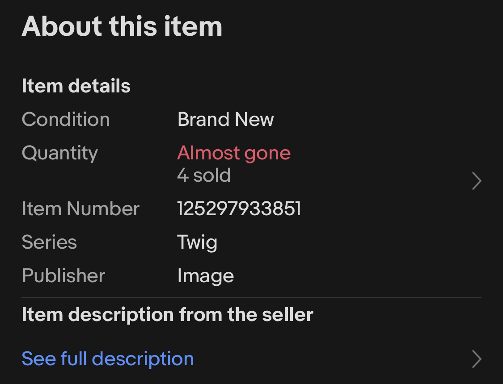Click the About this item heading
Image resolution: width=503 pixels, height=384 pixels.
(x=122, y=26)
